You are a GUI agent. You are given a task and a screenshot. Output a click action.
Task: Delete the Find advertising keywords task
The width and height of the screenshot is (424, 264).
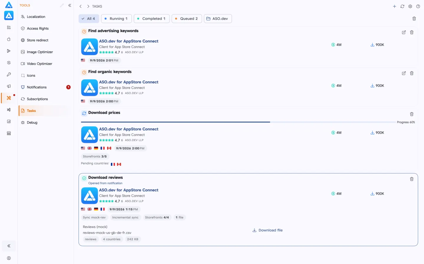point(412,32)
